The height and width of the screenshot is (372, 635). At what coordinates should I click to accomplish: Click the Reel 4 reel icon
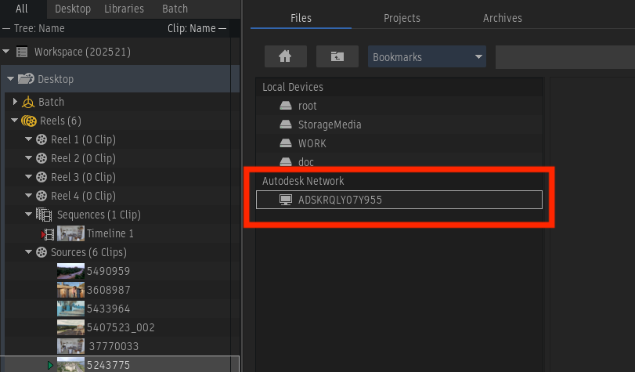(41, 196)
